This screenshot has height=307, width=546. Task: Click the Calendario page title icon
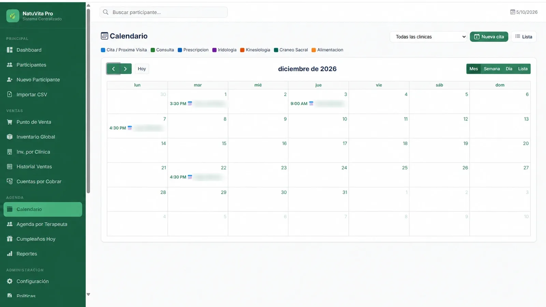pyautogui.click(x=104, y=36)
